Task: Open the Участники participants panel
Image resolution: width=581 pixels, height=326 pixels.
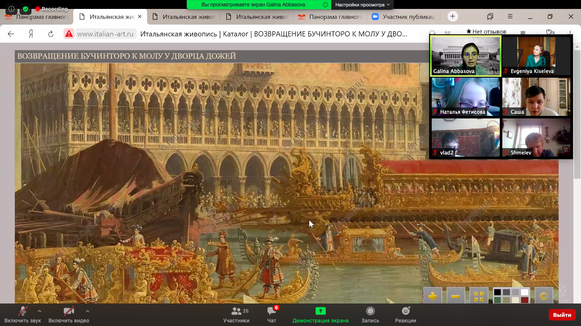Action: [x=236, y=315]
